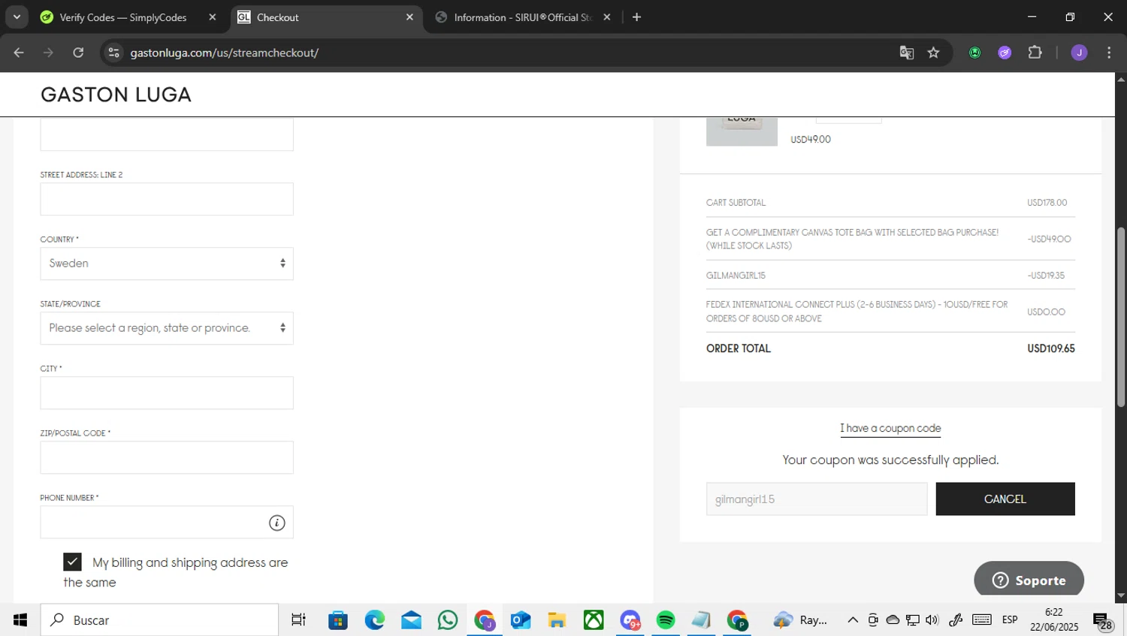The width and height of the screenshot is (1127, 636).
Task: Open WhatsApp from taskbar
Action: point(448,619)
